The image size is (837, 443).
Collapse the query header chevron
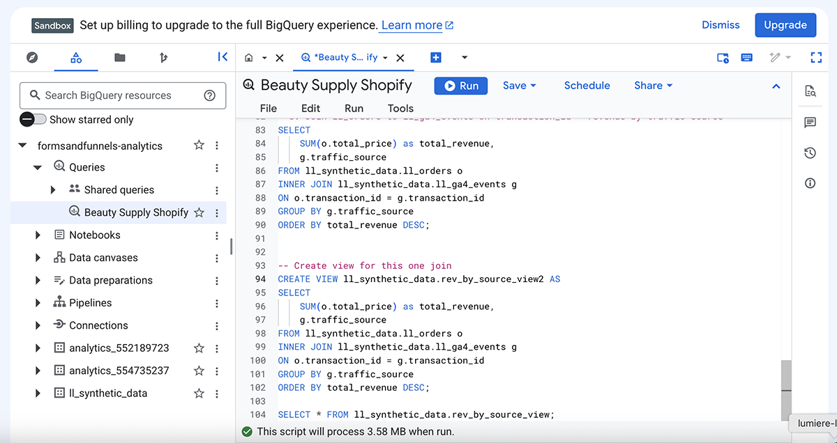[x=776, y=86]
